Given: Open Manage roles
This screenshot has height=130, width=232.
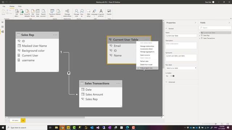Looking at the screenshot, I should point(76,13).
